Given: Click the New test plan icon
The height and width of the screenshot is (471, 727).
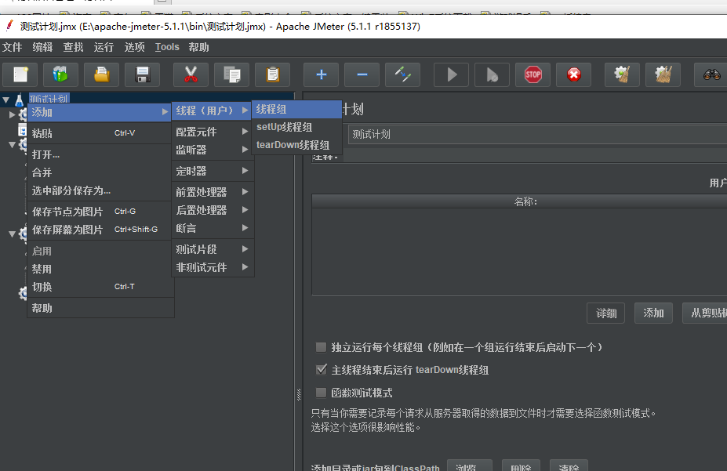Looking at the screenshot, I should tap(20, 74).
